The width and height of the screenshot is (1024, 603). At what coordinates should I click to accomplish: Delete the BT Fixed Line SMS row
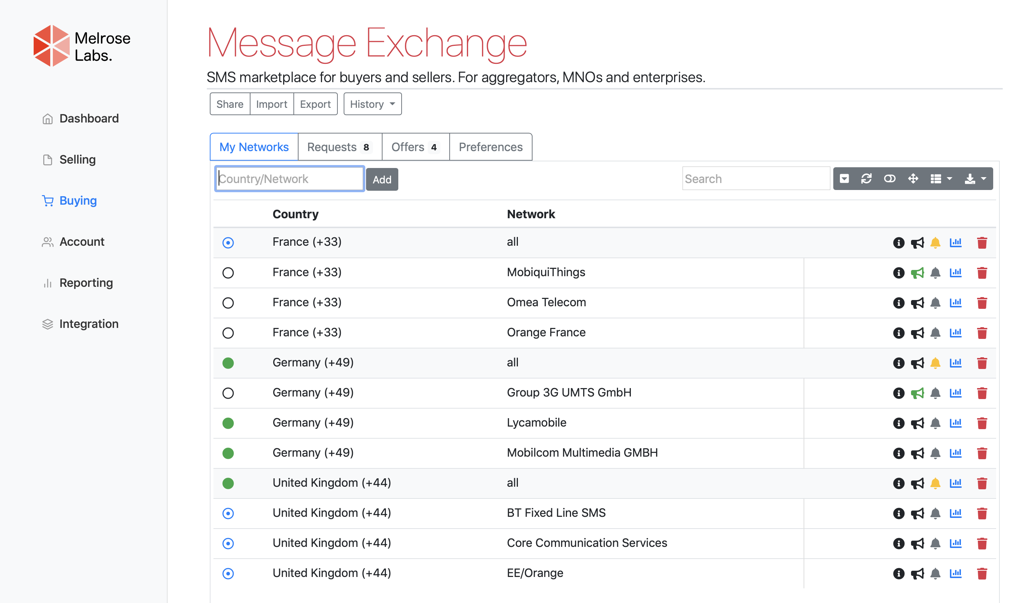click(x=982, y=513)
